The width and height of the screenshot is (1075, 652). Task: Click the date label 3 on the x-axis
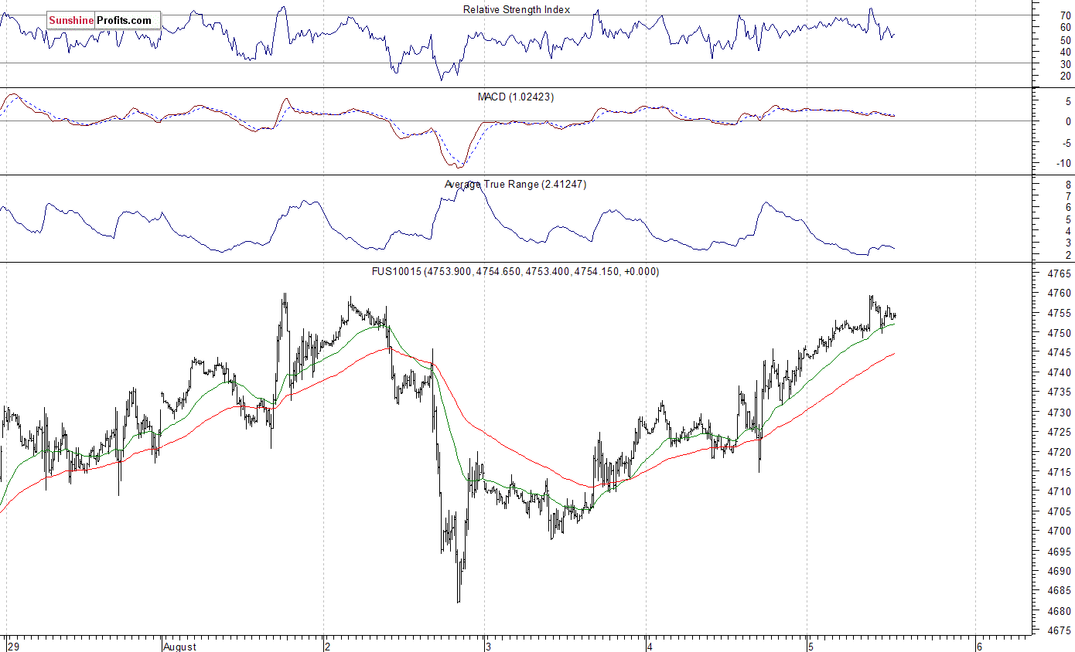click(x=489, y=646)
